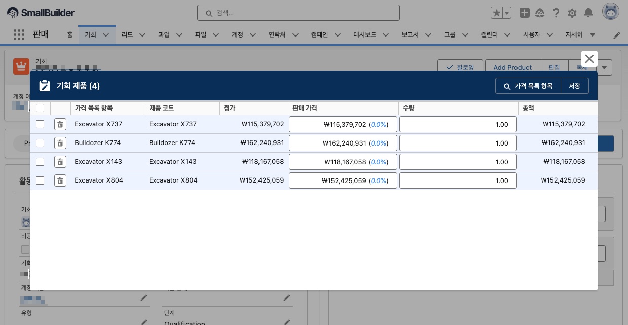Image resolution: width=628 pixels, height=325 pixels.
Task: Expand the 대시보드 tab dropdown chevron
Action: [386, 35]
